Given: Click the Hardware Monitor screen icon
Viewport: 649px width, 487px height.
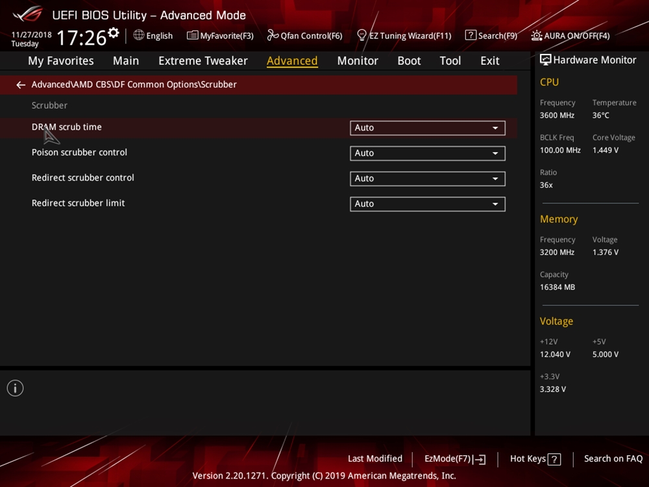Looking at the screenshot, I should [546, 60].
